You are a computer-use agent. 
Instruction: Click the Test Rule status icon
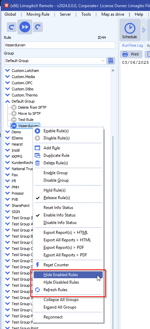pyautogui.click(x=14, y=120)
